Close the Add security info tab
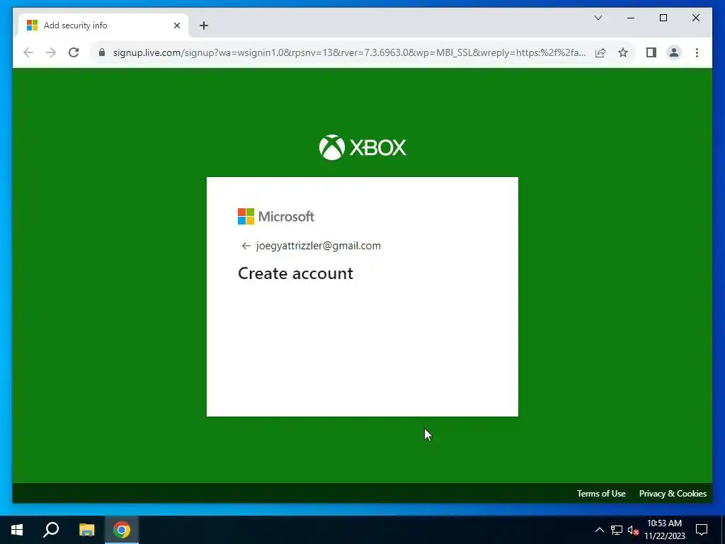The width and height of the screenshot is (725, 544). pyautogui.click(x=176, y=25)
